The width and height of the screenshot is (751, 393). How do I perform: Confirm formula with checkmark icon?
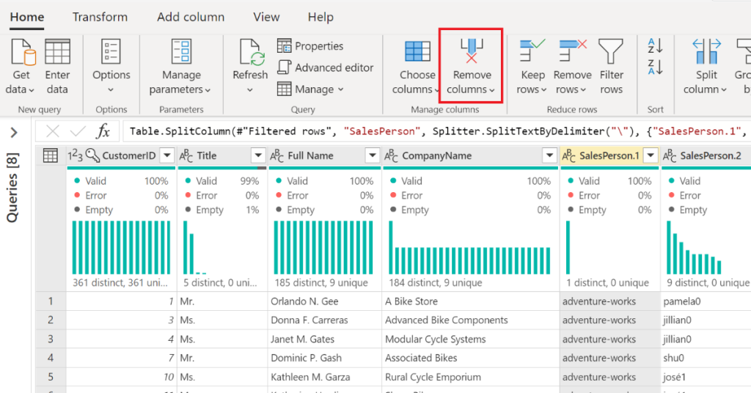coord(78,131)
